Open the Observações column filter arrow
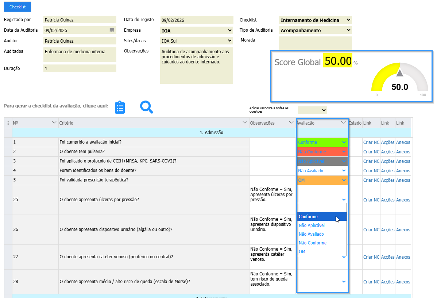This screenshot has height=298, width=437. pos(291,123)
